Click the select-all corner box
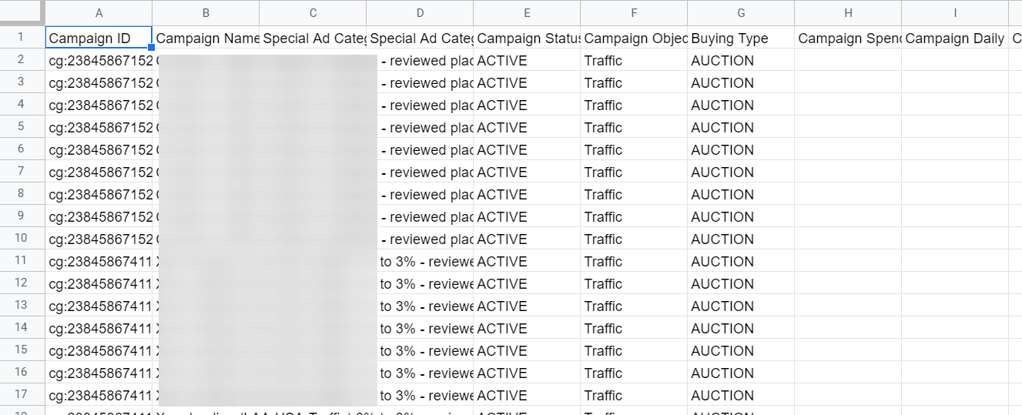 pos(22,12)
